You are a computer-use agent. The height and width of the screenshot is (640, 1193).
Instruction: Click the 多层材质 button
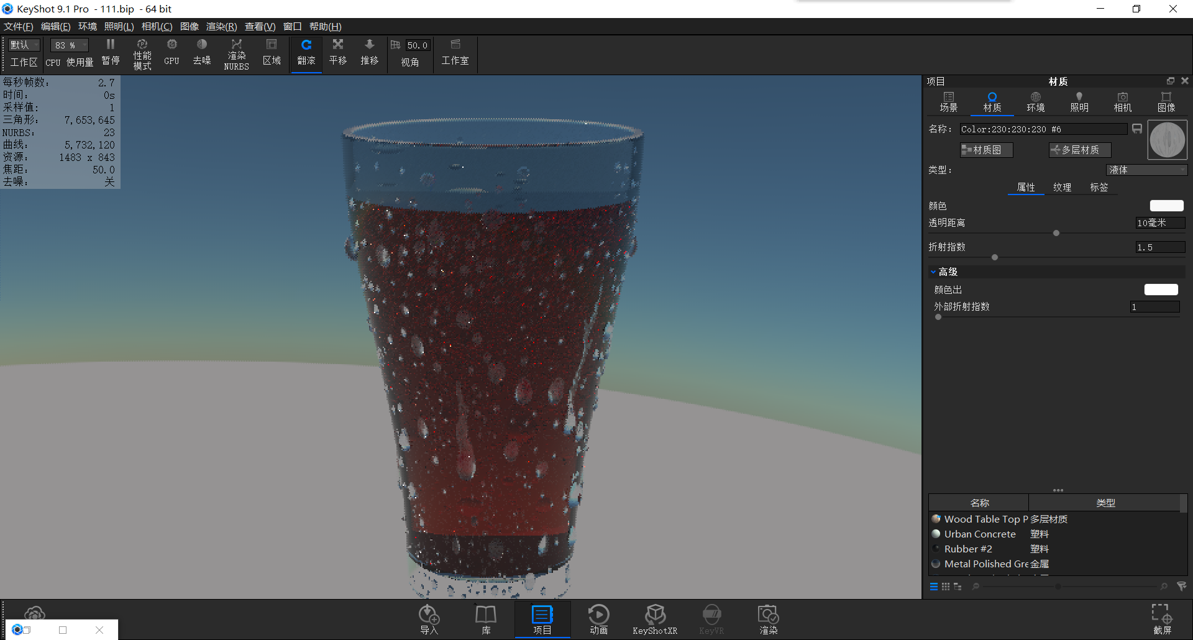coord(1079,150)
